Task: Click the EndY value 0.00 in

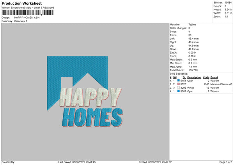Action: [x=192, y=56]
